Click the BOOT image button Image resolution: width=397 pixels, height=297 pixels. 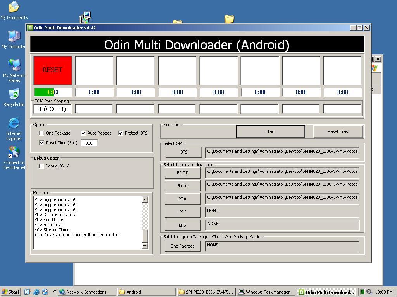(x=182, y=173)
